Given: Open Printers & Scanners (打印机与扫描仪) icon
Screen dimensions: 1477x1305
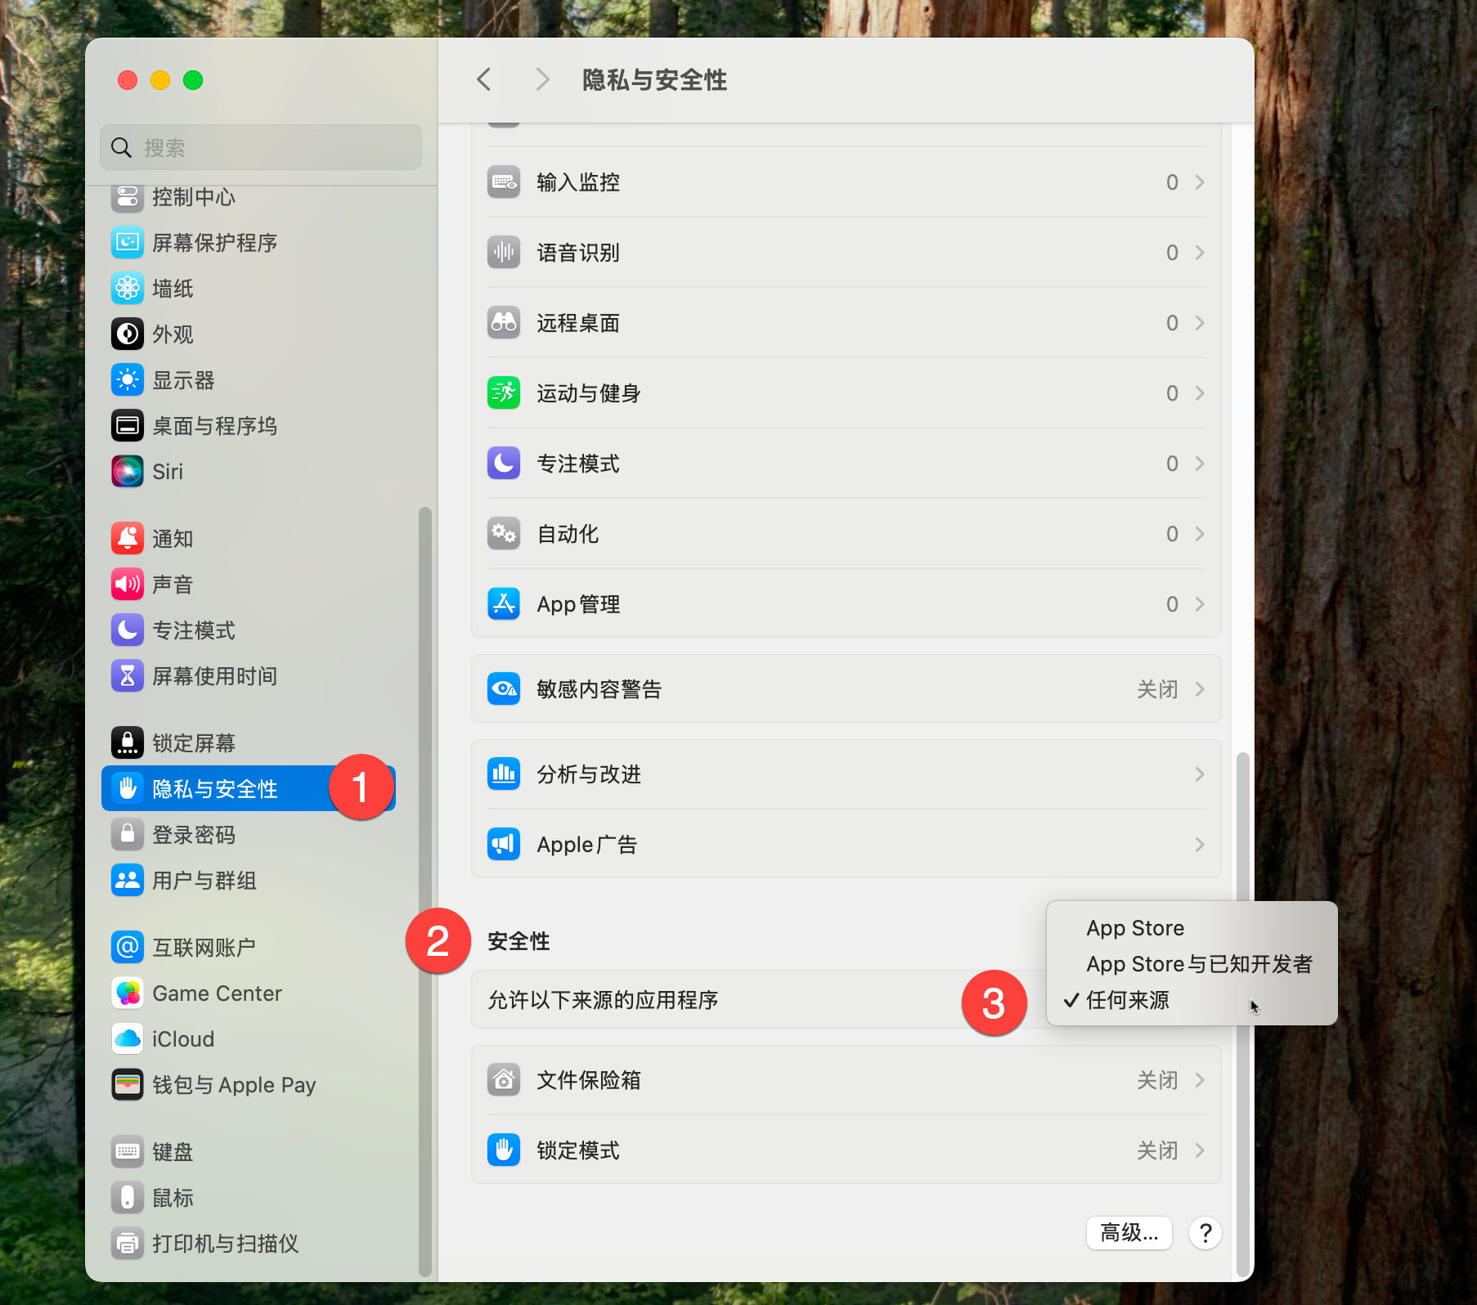Looking at the screenshot, I should [128, 1244].
